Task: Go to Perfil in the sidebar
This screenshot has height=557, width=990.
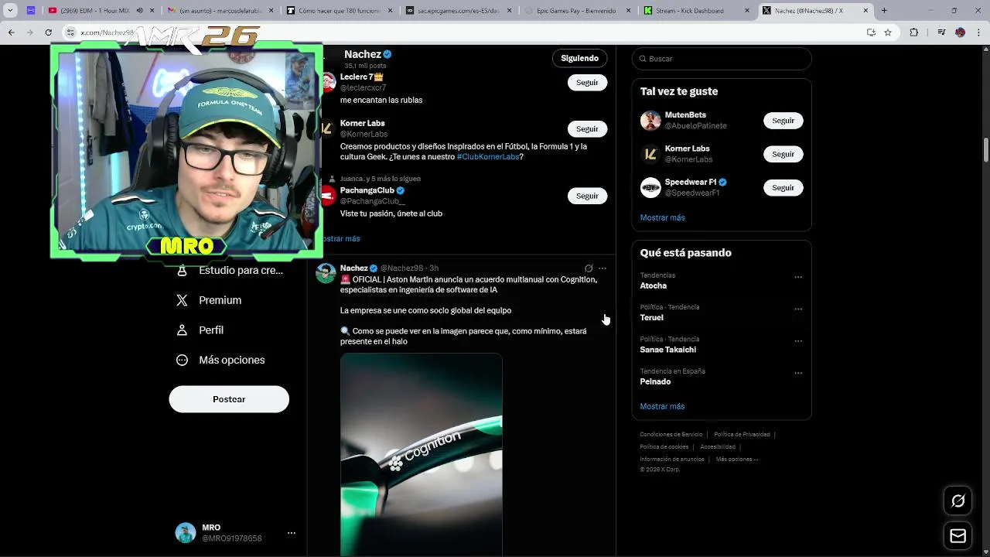Action: 200,330
